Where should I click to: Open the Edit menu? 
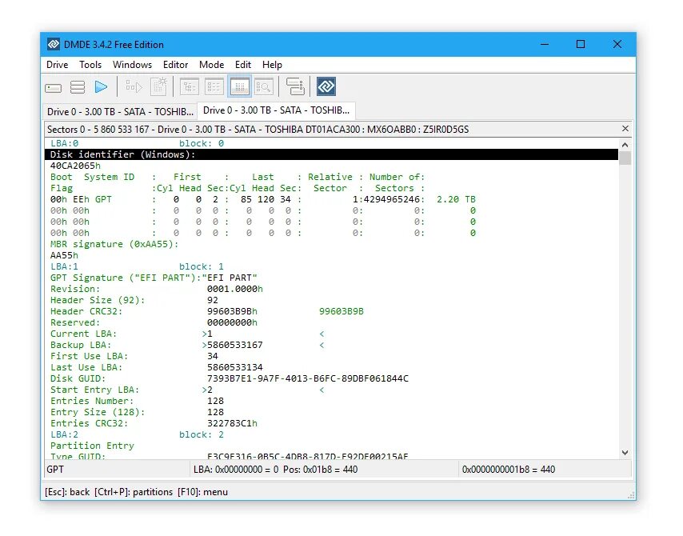(242, 65)
